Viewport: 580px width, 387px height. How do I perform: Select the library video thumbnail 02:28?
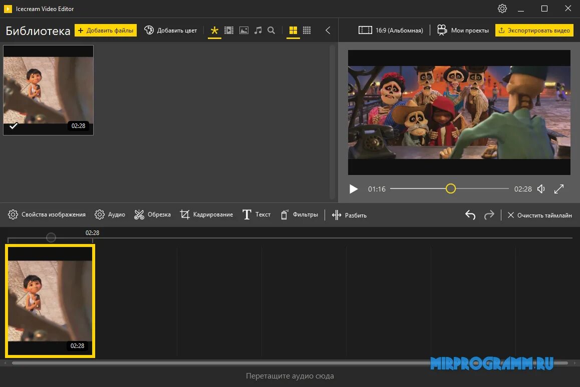49,90
